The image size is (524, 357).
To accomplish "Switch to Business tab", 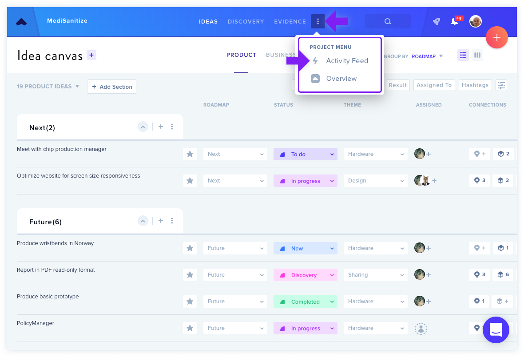I will (x=281, y=55).
